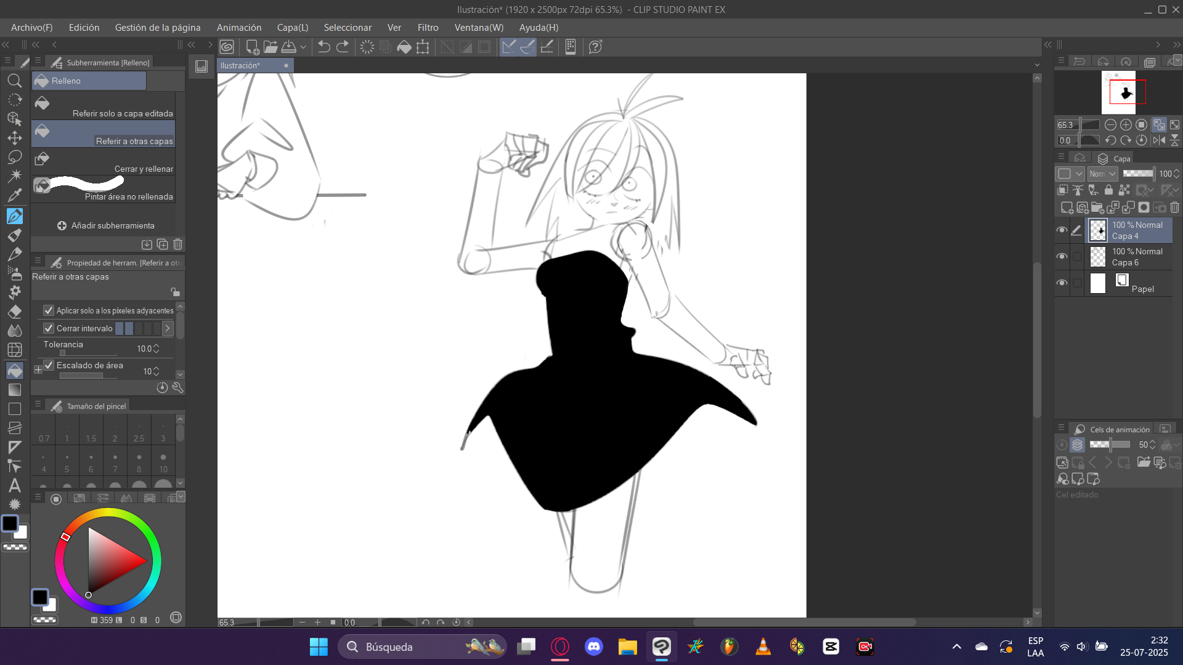Toggle visibility of Capa 6 layer
This screenshot has height=665, width=1183.
click(1062, 257)
